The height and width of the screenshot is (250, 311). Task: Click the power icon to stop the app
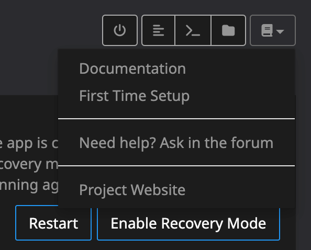pyautogui.click(x=119, y=30)
